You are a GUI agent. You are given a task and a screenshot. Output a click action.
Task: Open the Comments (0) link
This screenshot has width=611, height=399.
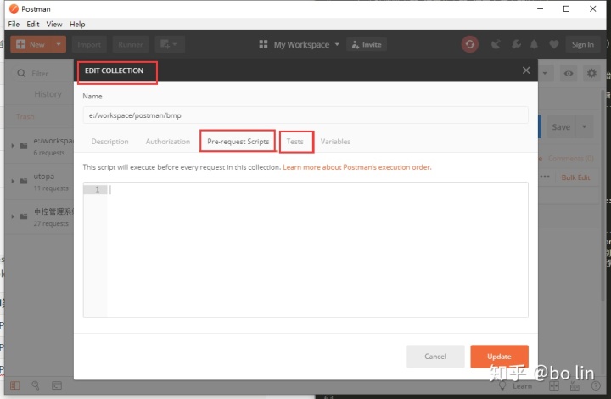pos(571,158)
